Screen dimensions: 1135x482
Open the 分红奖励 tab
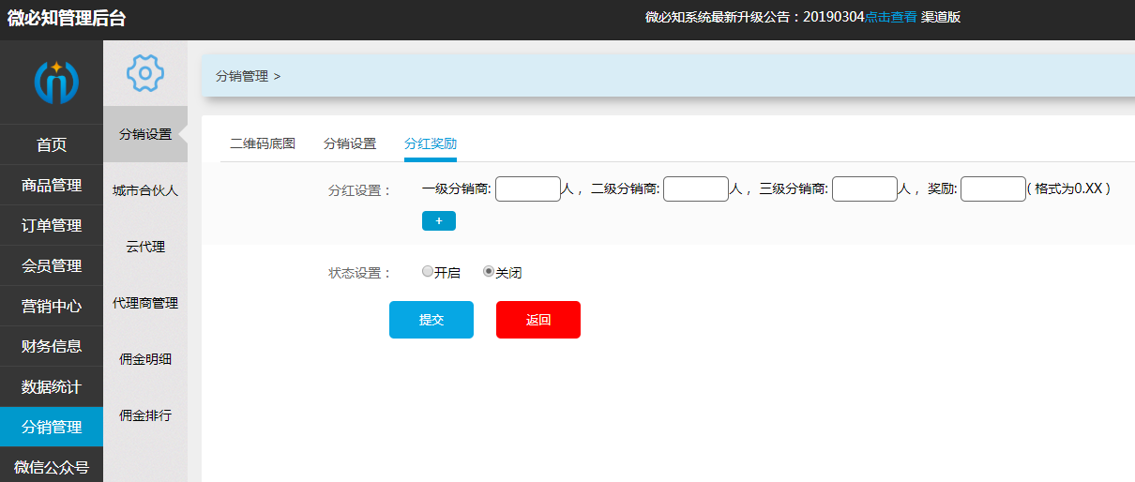(x=431, y=143)
